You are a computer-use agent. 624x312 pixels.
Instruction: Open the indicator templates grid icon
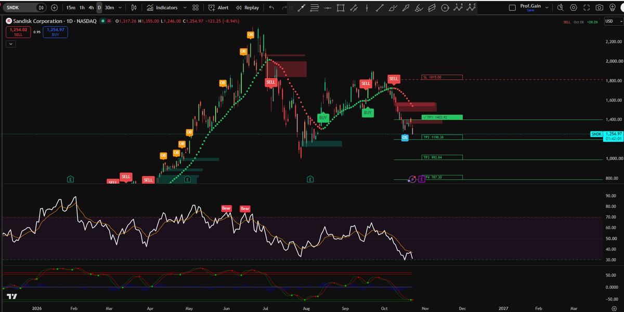point(196,8)
